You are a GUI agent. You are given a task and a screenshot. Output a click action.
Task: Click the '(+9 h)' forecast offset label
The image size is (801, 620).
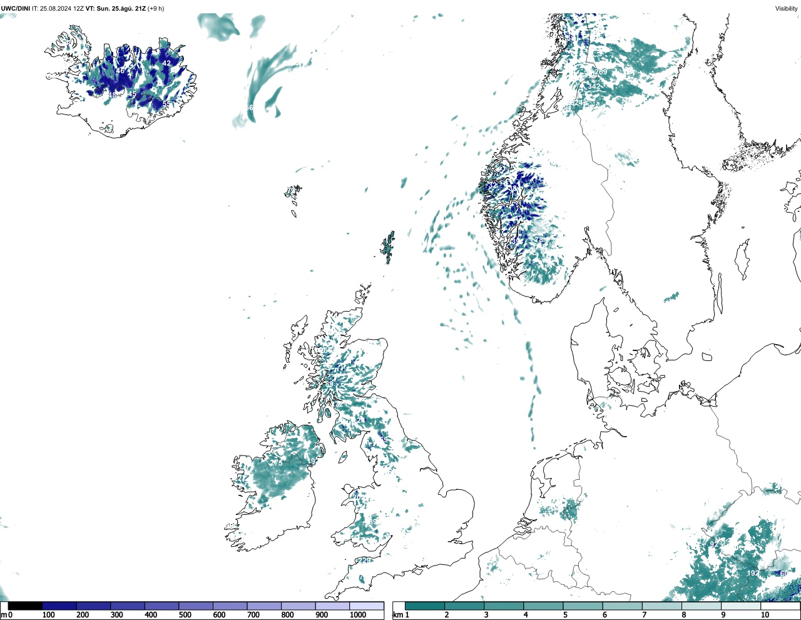pyautogui.click(x=156, y=8)
